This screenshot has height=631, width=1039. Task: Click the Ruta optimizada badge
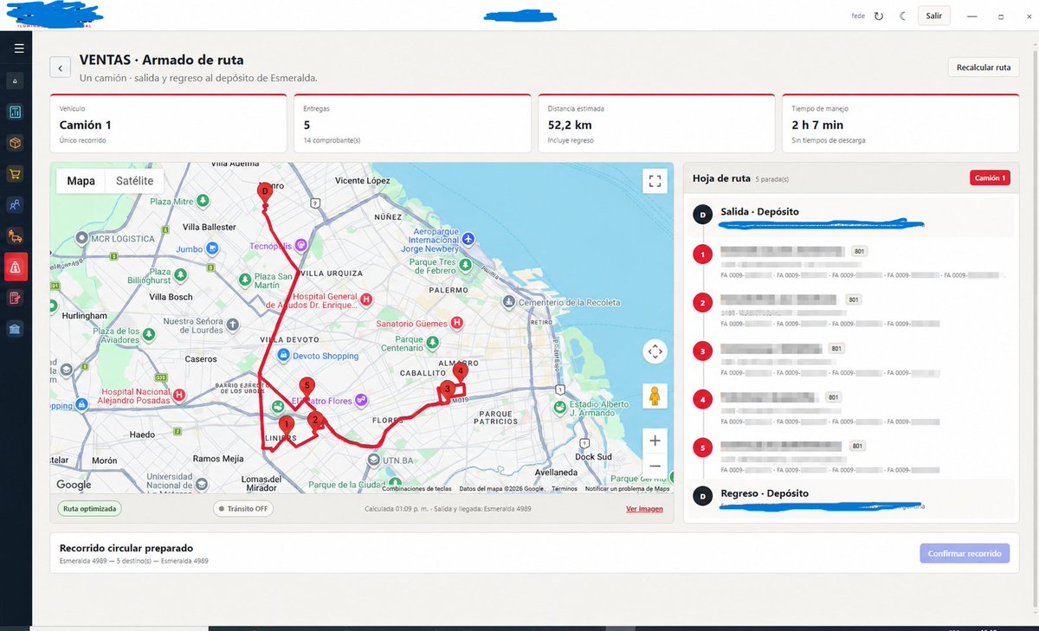(x=90, y=509)
